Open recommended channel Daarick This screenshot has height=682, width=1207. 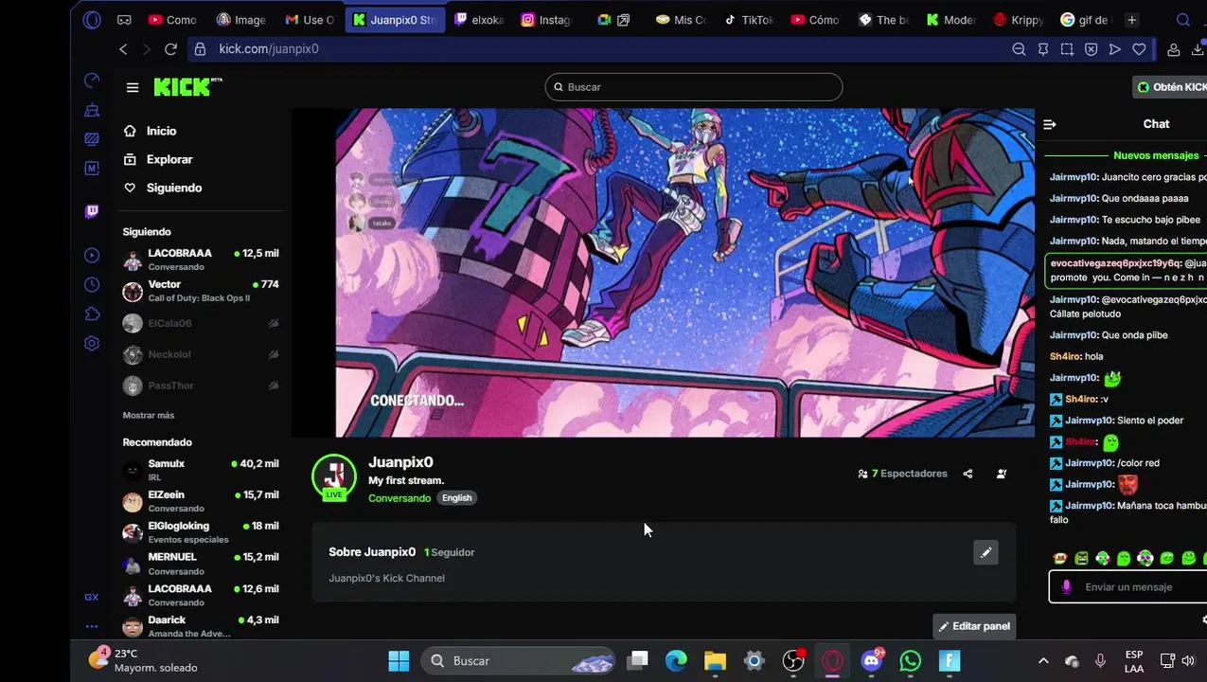(201, 626)
